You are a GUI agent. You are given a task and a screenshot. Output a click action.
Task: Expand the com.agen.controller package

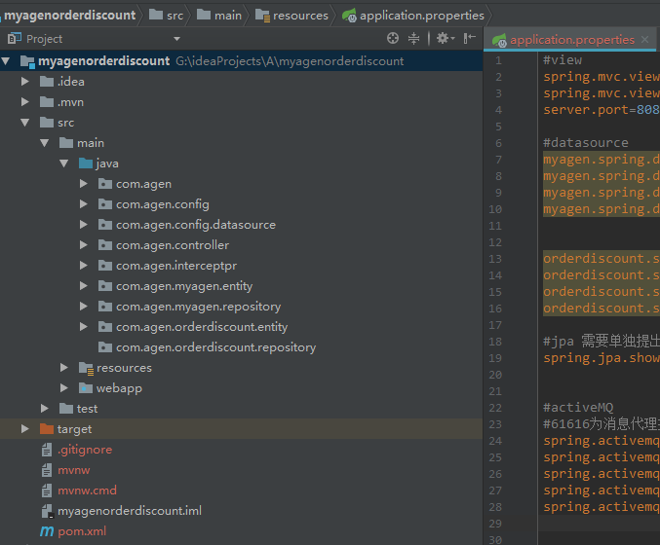[x=84, y=245]
